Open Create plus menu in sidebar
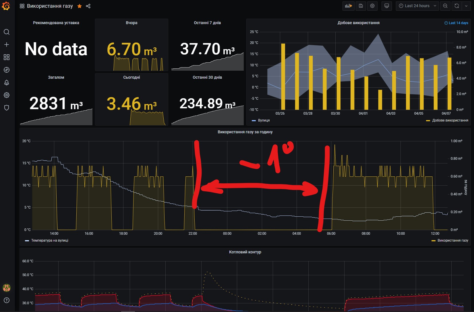This screenshot has height=312, width=474. pyautogui.click(x=7, y=45)
